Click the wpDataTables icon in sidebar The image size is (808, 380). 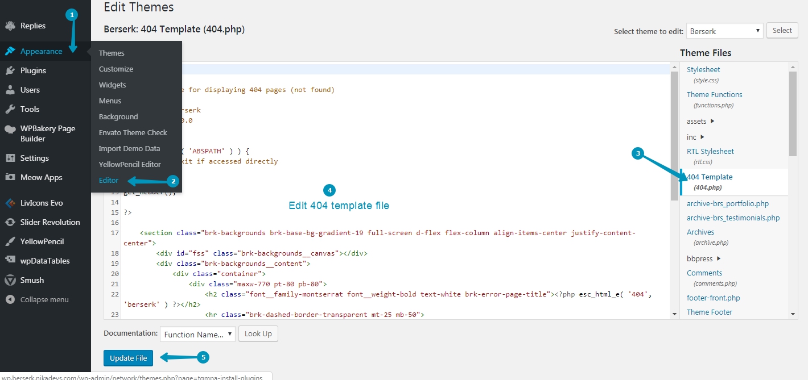coord(10,261)
